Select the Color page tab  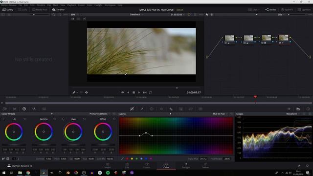166,166
